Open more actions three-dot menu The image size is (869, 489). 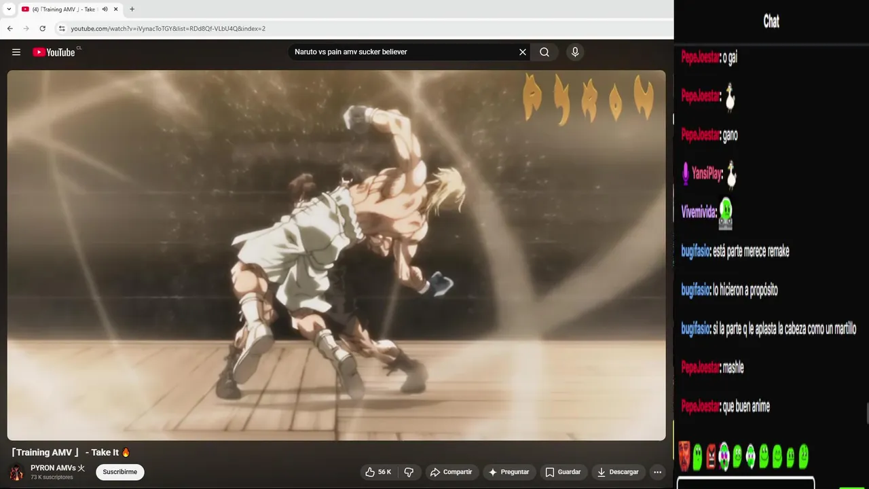(x=657, y=472)
